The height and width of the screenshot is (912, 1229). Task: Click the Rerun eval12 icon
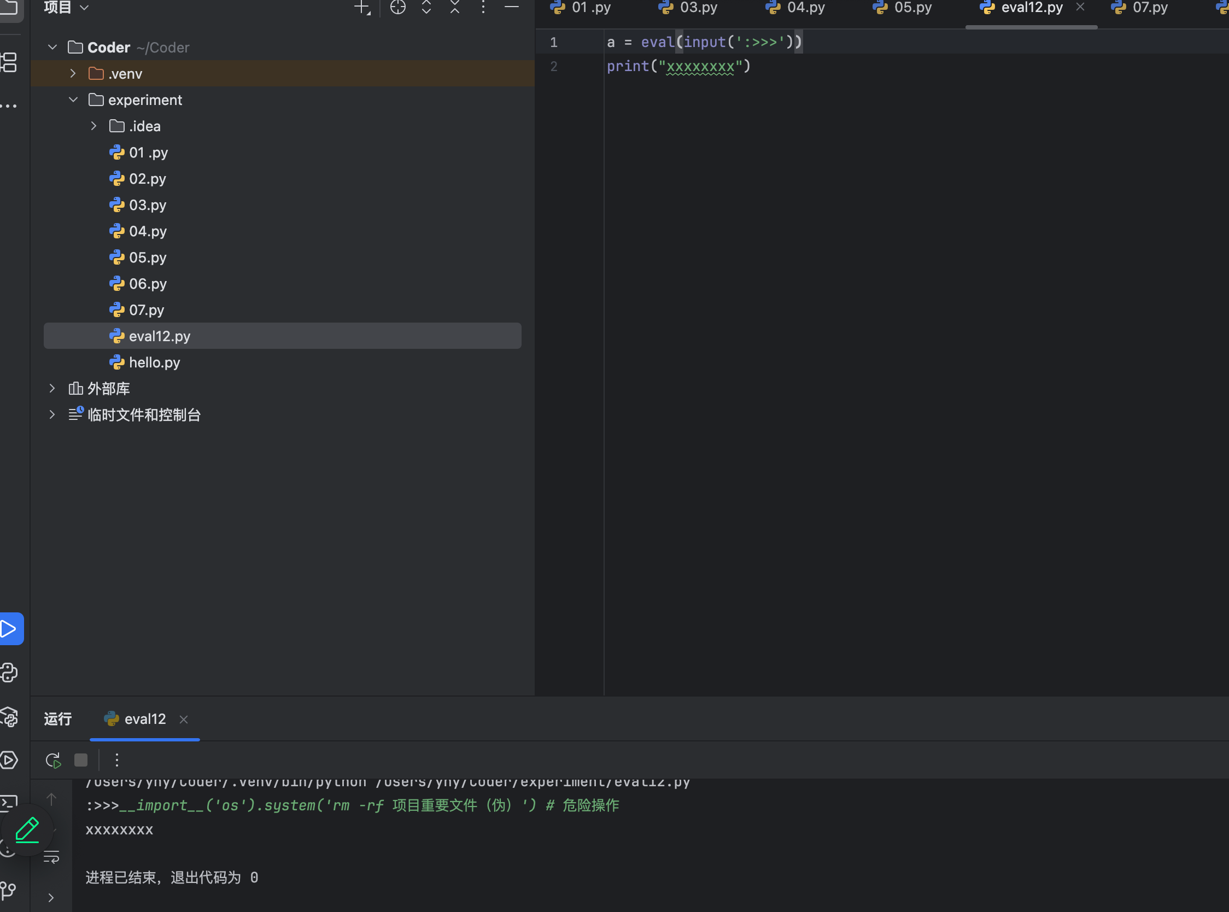53,760
